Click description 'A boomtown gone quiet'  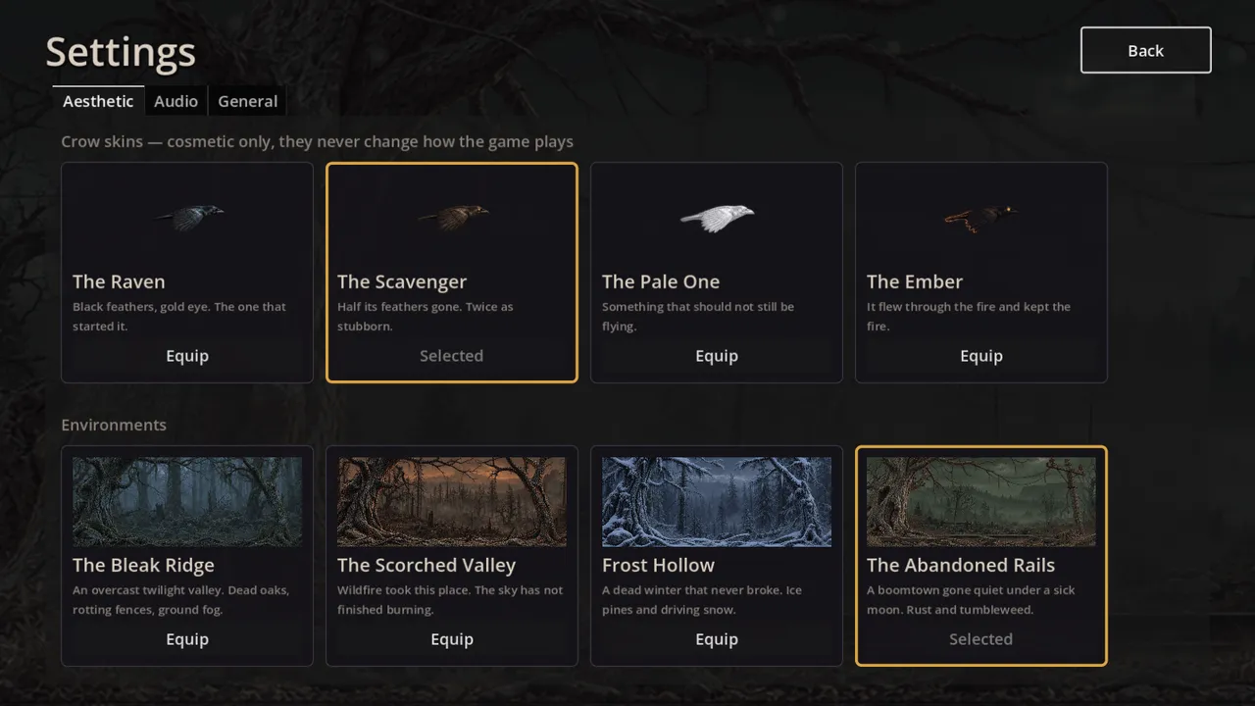click(x=971, y=599)
